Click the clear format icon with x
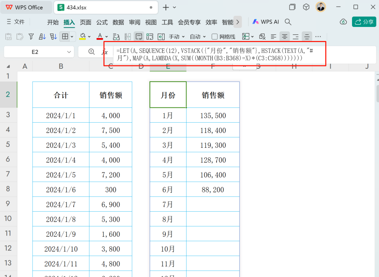 tap(262, 37)
